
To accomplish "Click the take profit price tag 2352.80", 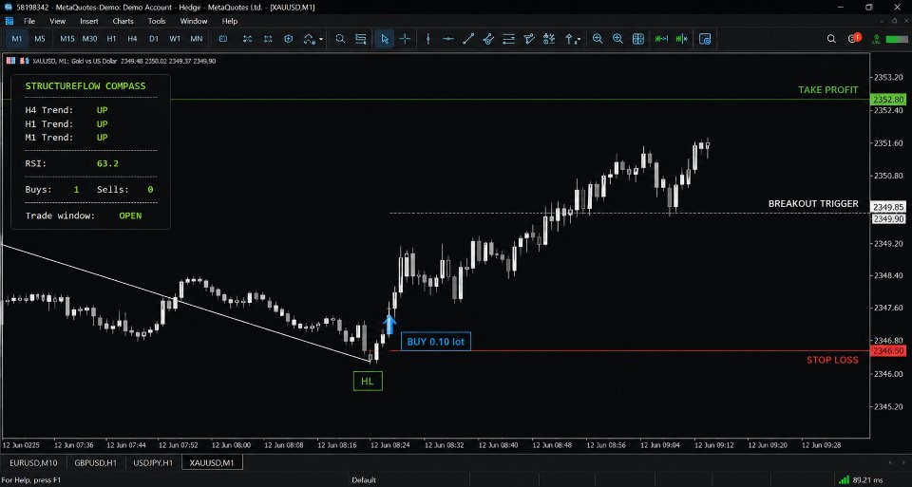I will [x=888, y=100].
